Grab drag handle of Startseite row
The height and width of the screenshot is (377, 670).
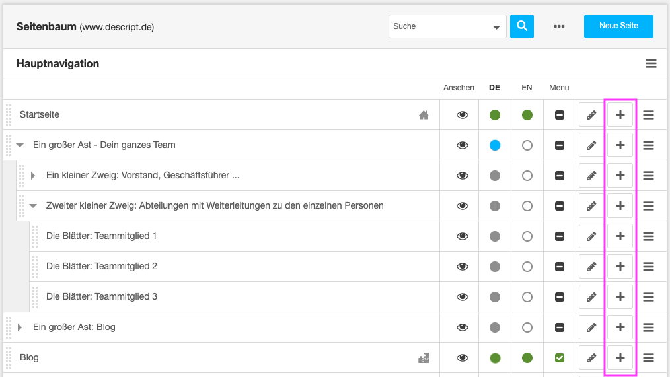[9, 115]
